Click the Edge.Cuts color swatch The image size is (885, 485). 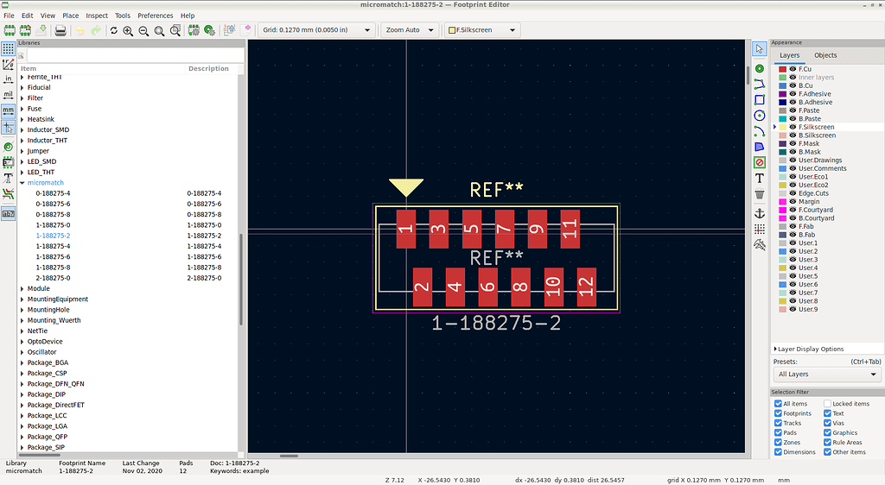pyautogui.click(x=783, y=193)
